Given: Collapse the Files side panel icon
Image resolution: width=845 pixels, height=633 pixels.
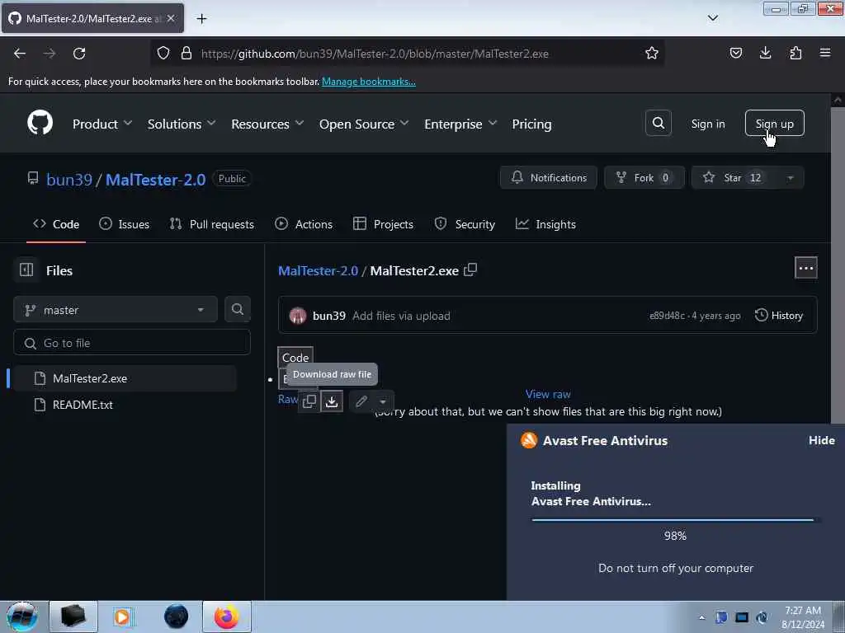Looking at the screenshot, I should point(26,270).
